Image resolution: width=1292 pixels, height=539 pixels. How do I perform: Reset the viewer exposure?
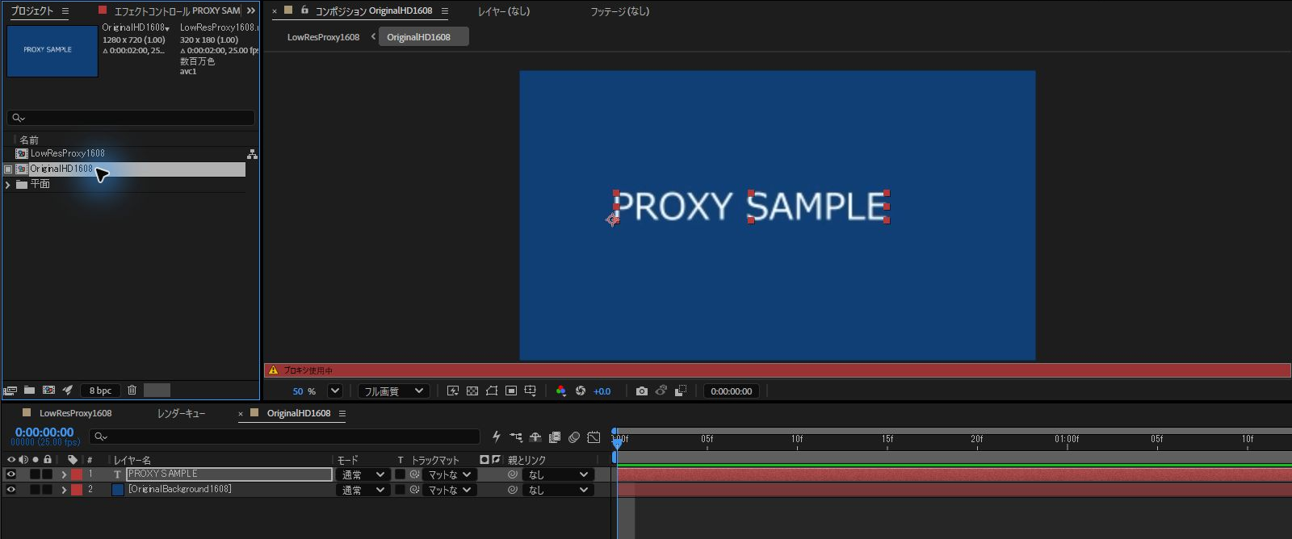[x=581, y=391]
